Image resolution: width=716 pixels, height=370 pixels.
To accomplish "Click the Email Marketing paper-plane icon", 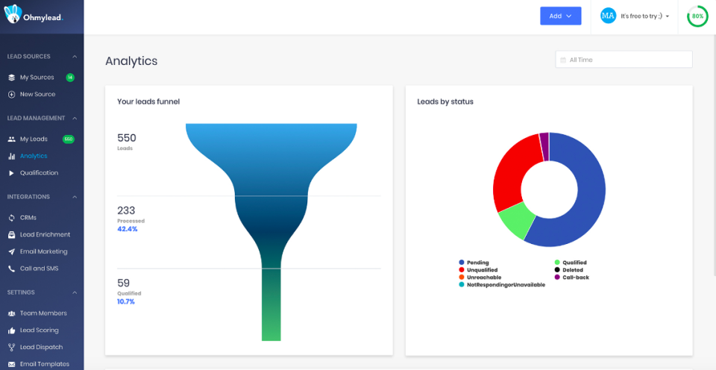I will 12,251.
